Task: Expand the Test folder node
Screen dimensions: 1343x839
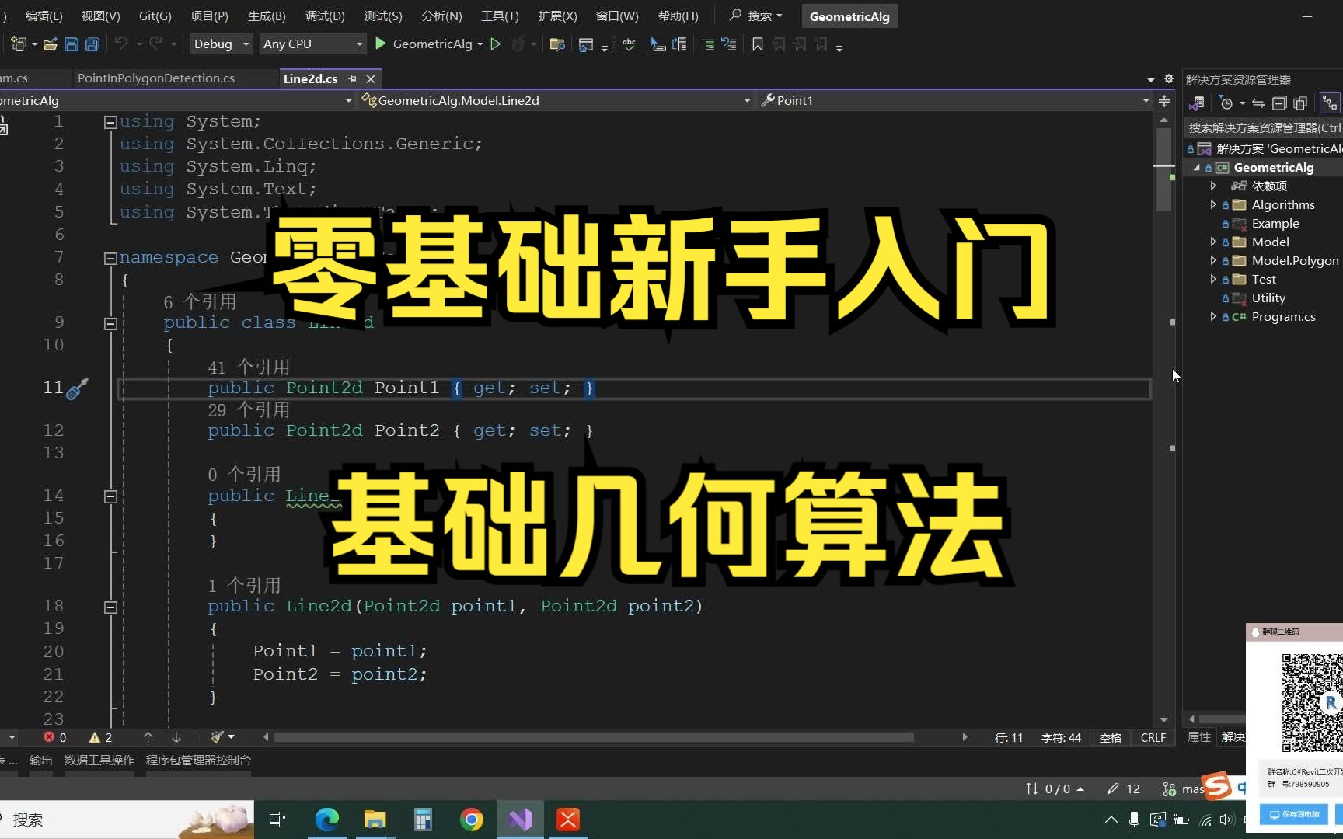Action: (1213, 280)
